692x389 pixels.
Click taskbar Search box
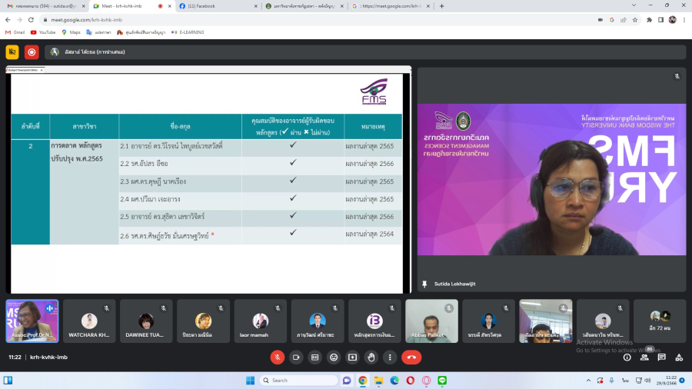pos(299,381)
